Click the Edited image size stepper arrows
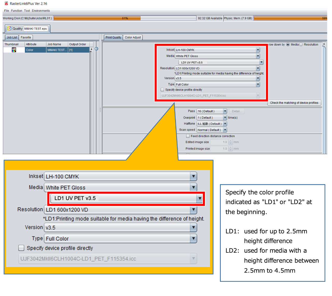Screen dimensions: 332x296 coord(231,142)
